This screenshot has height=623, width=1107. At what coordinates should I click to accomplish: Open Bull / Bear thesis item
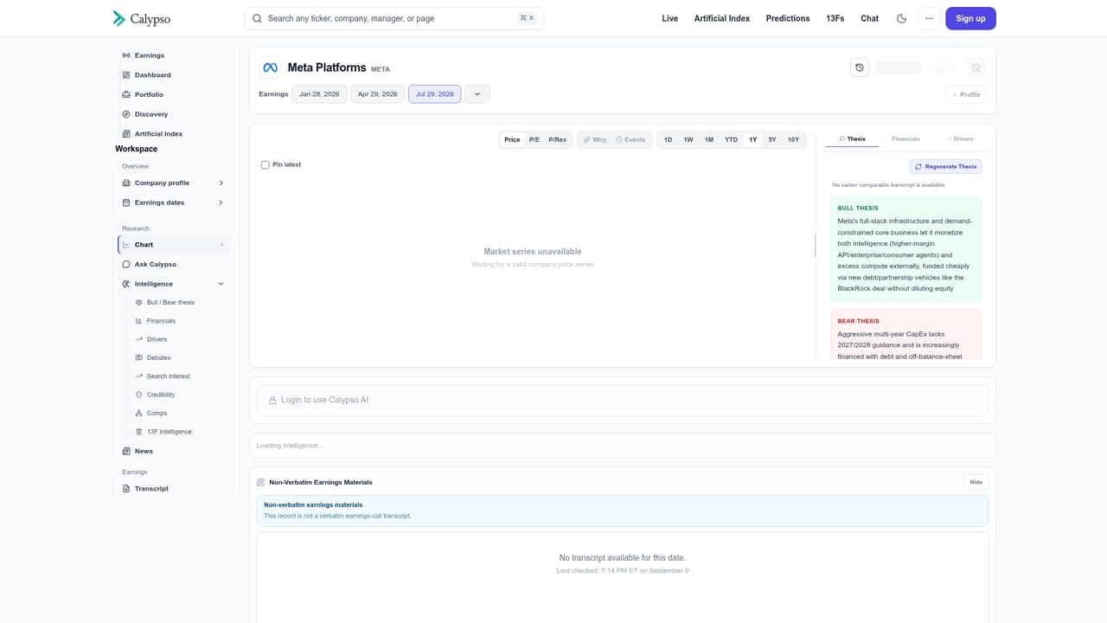point(170,302)
